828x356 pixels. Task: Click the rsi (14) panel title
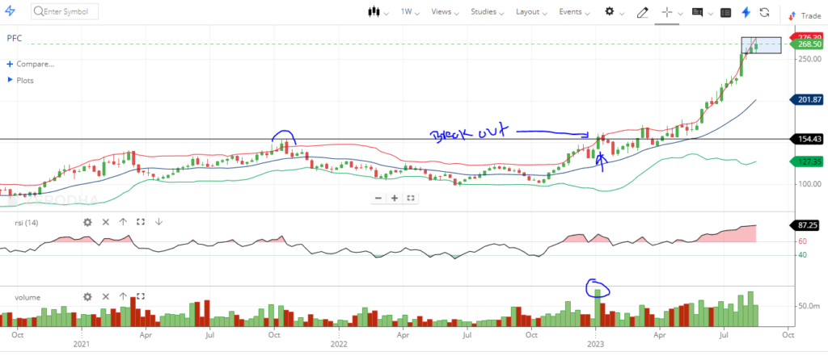[26, 223]
